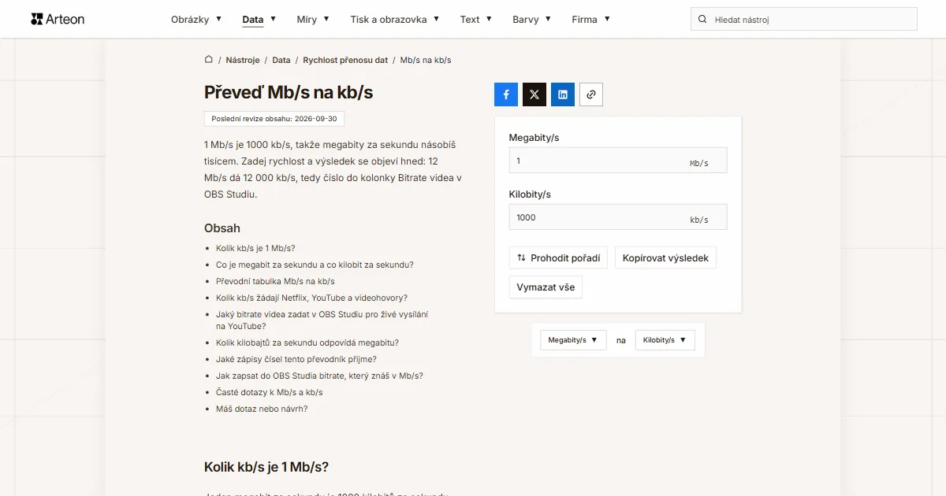
Task: Click the Megabity/s input field
Action: (618, 160)
